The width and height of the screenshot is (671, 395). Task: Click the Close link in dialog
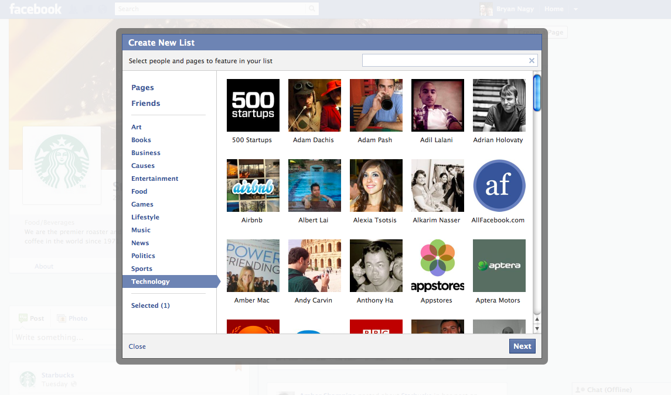pos(137,346)
